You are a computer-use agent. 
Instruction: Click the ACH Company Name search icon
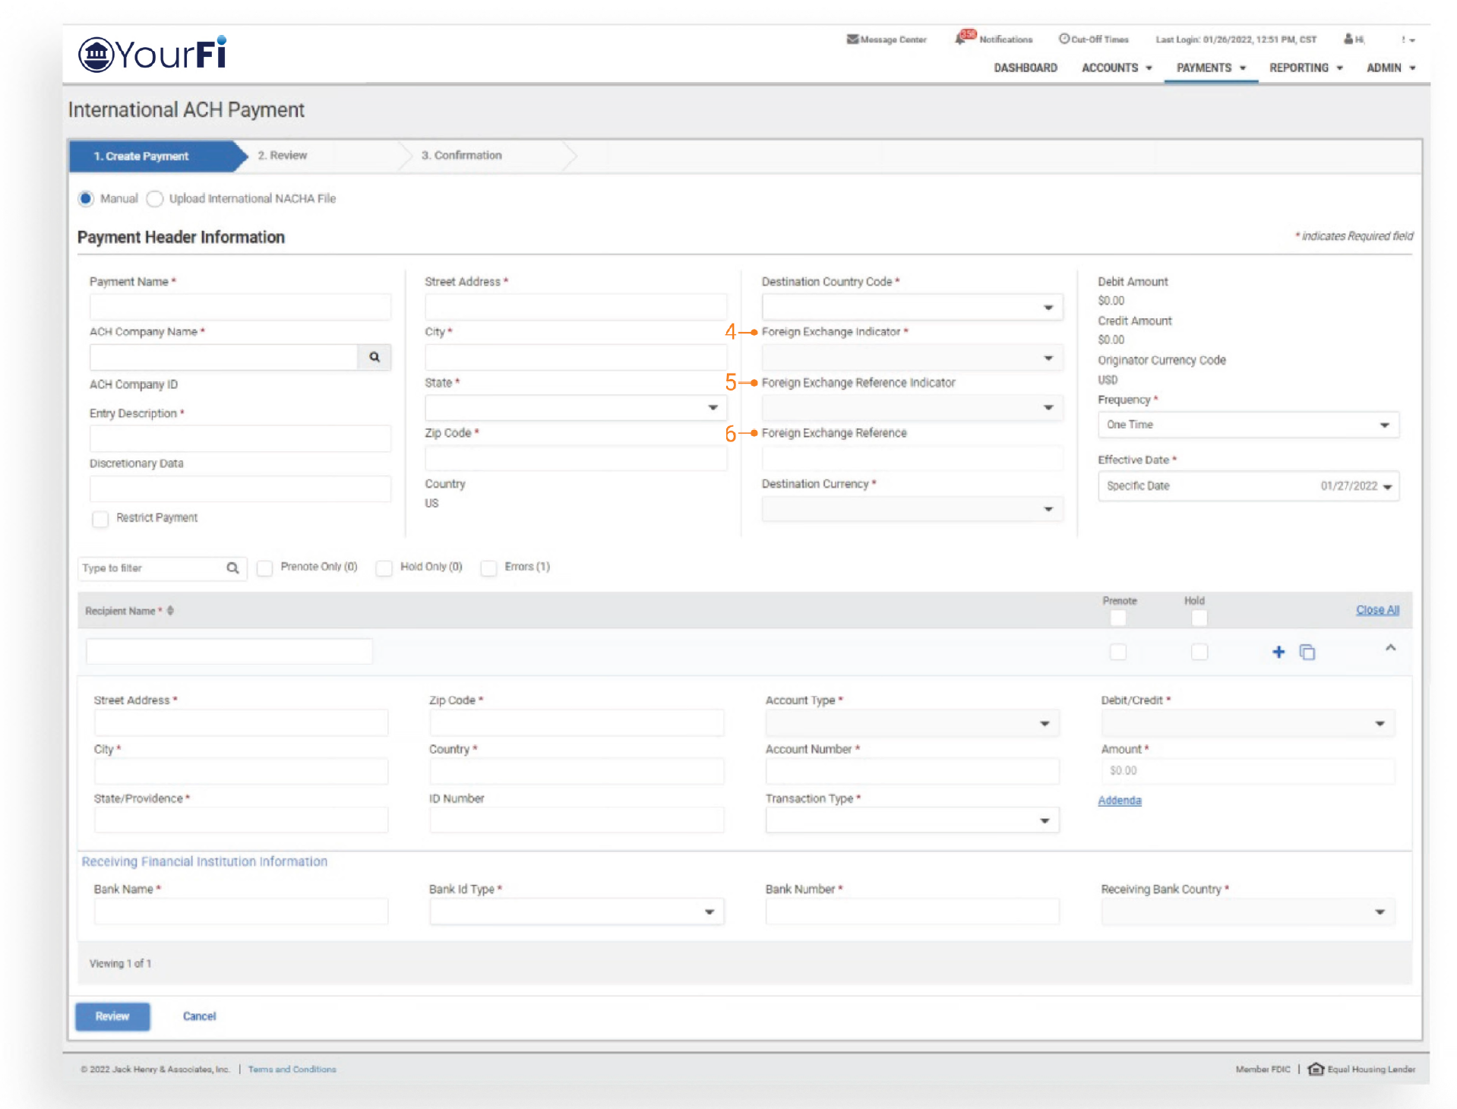coord(375,357)
